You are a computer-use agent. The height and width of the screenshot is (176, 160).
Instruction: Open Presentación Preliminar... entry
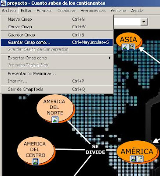pos(57,73)
